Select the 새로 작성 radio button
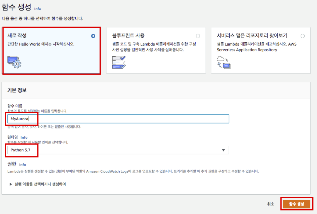This screenshot has height=214, width=317. coord(93,36)
